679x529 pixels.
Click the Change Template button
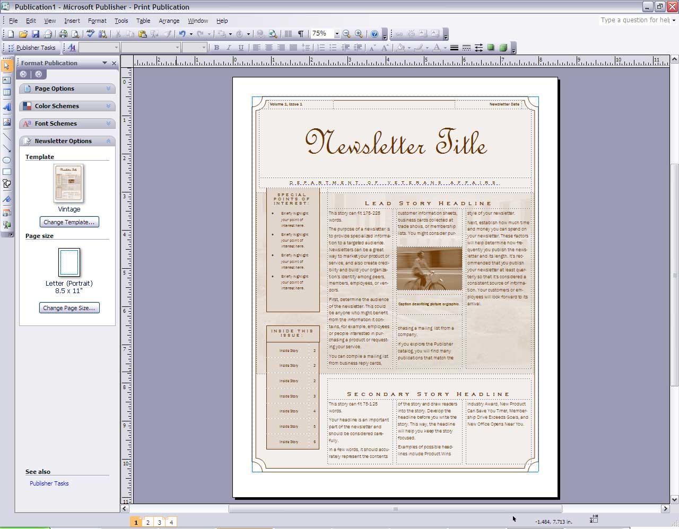pyautogui.click(x=69, y=222)
